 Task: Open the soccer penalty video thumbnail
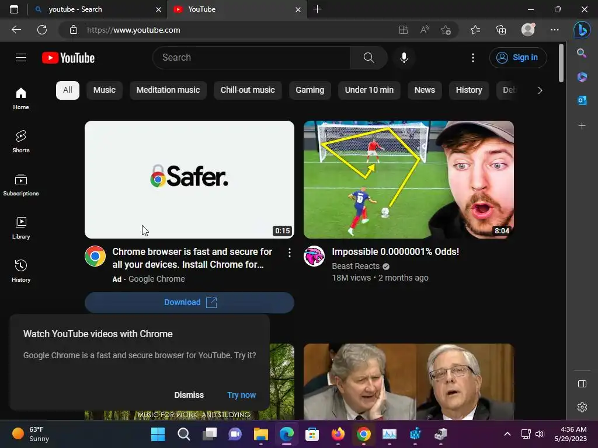[408, 180]
